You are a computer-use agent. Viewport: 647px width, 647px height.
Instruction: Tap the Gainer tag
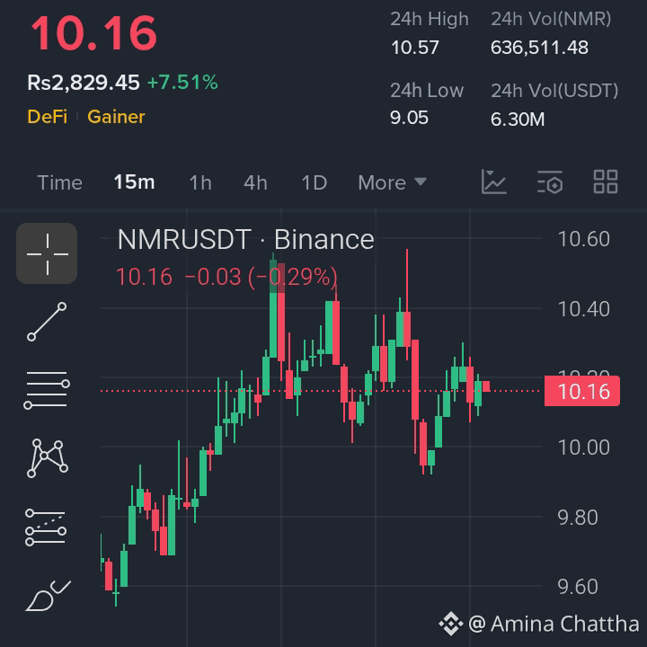(116, 117)
